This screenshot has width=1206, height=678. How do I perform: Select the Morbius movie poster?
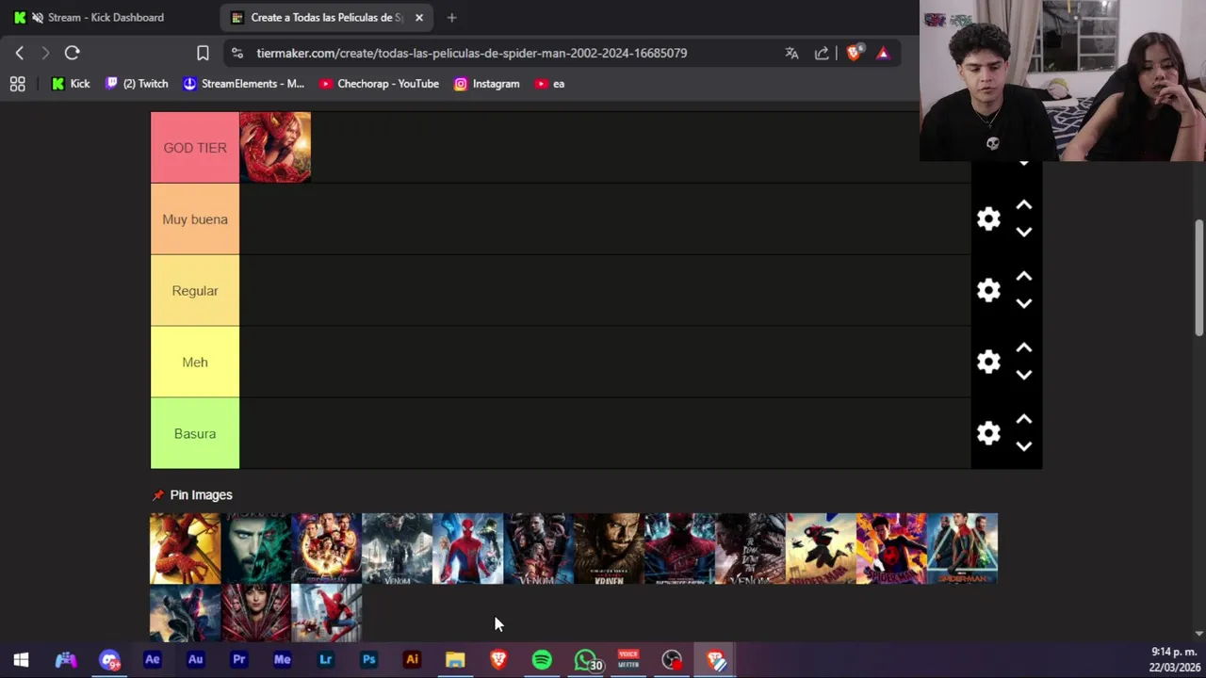(255, 548)
